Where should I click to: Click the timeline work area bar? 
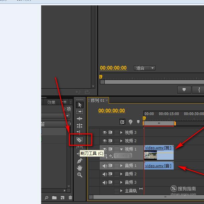coord(159,123)
